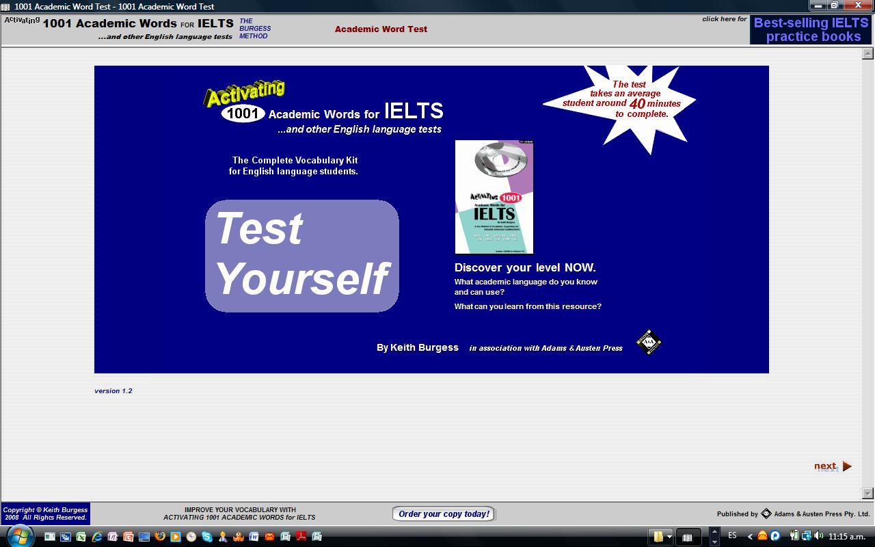
Task: Click 'version 1.2' text
Action: click(x=113, y=391)
